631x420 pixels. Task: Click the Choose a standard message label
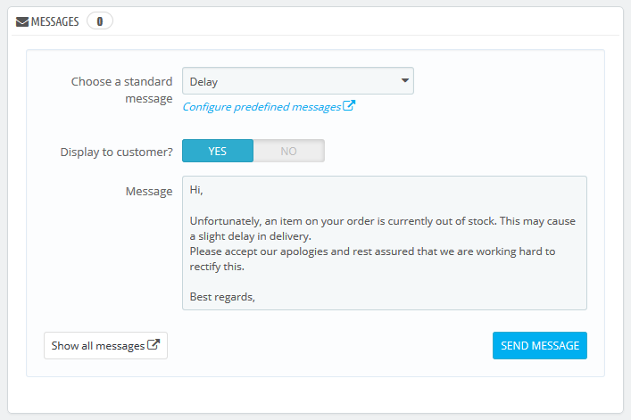(122, 90)
